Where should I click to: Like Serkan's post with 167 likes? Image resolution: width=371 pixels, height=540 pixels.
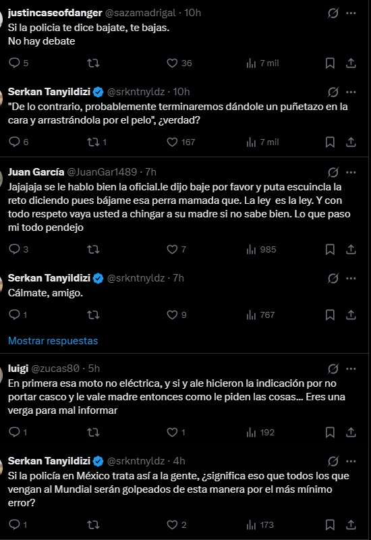(x=181, y=142)
